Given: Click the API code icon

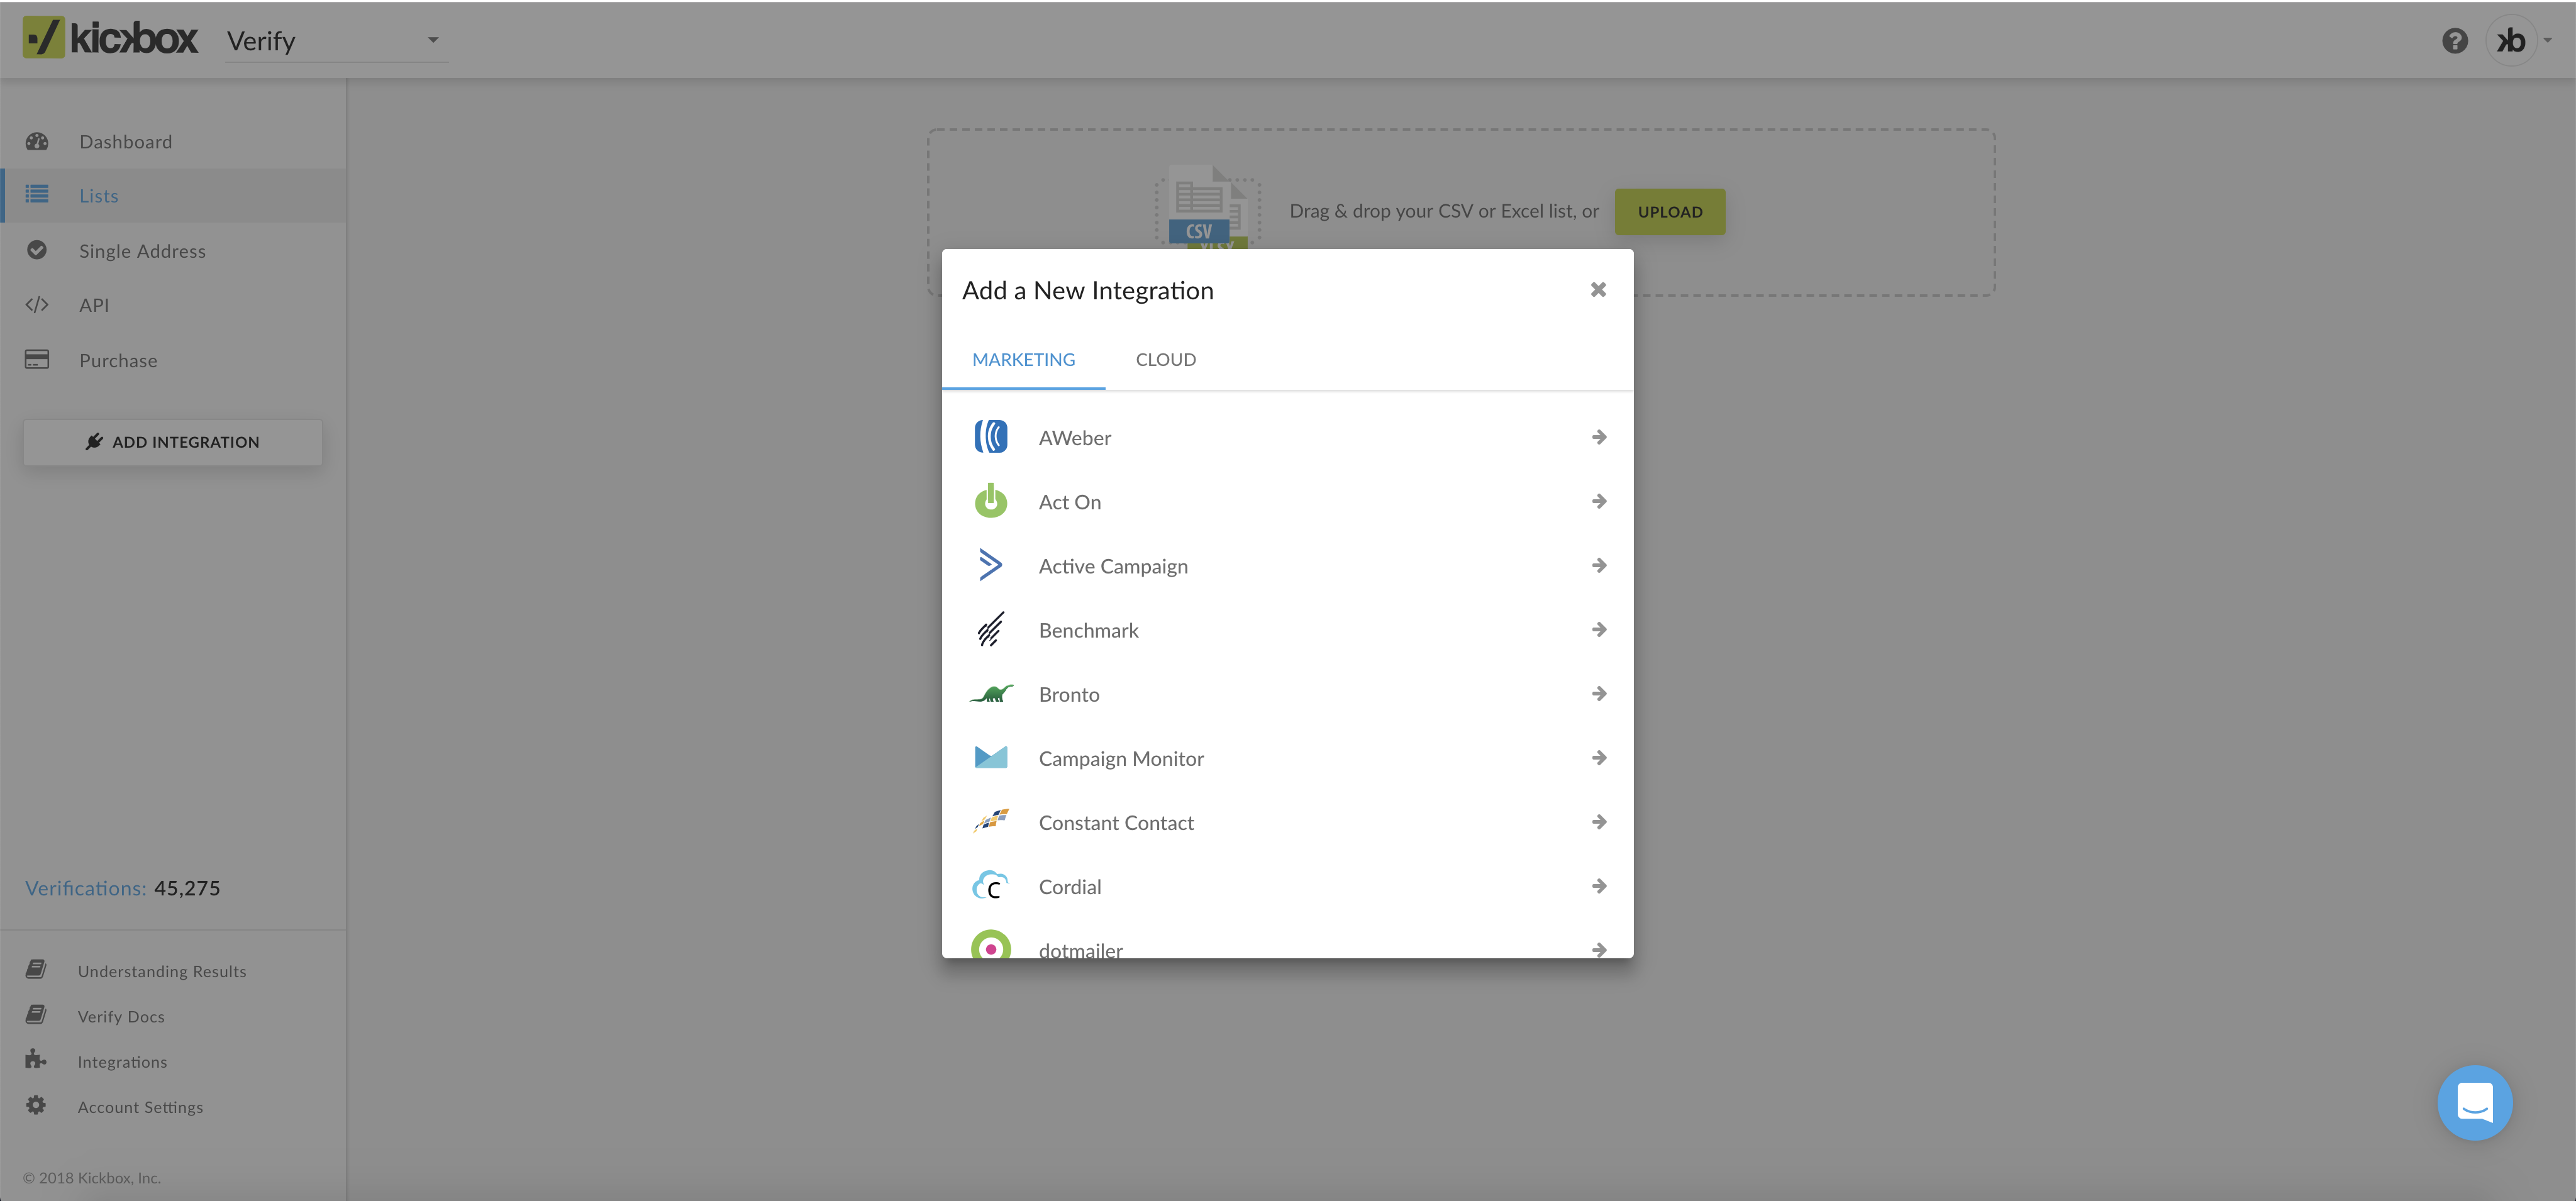Looking at the screenshot, I should point(37,305).
